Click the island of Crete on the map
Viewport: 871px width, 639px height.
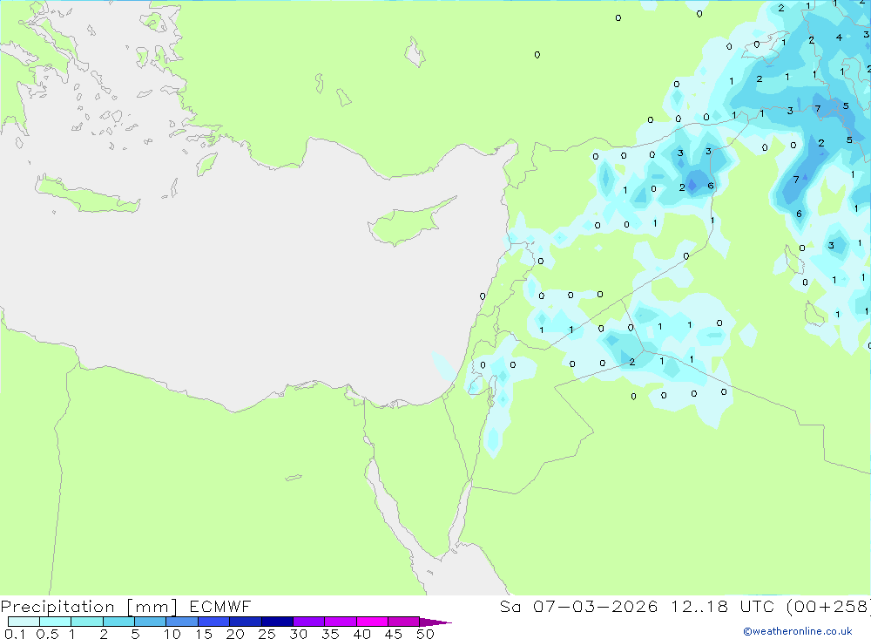tap(86, 194)
